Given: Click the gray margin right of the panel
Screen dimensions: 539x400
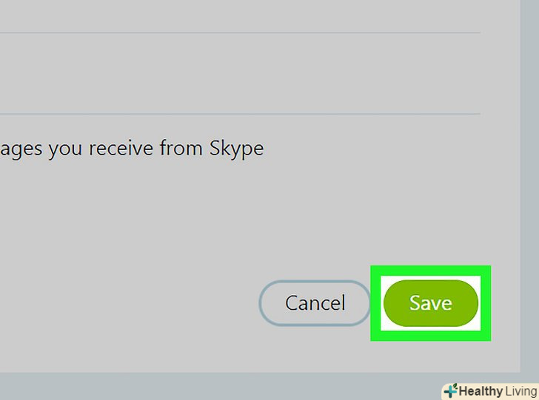Looking at the screenshot, I should (x=529, y=185).
